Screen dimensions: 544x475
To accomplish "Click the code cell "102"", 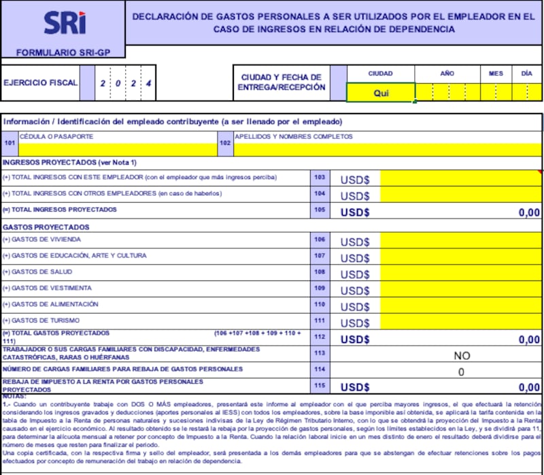I will click(x=225, y=144).
